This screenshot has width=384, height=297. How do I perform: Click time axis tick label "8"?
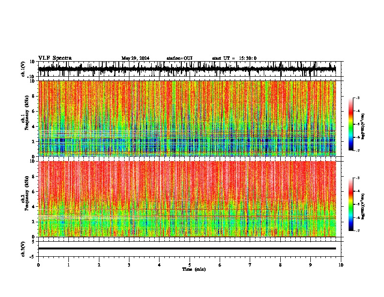[x=280, y=265]
